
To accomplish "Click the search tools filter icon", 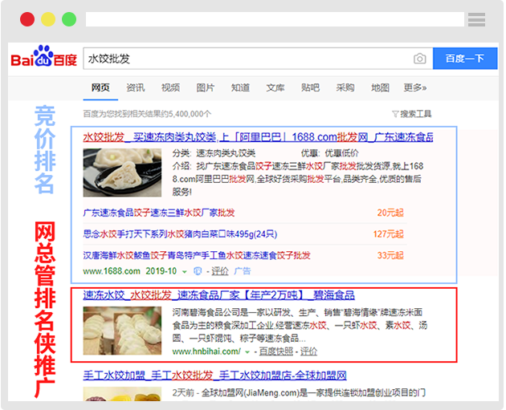I will point(395,114).
